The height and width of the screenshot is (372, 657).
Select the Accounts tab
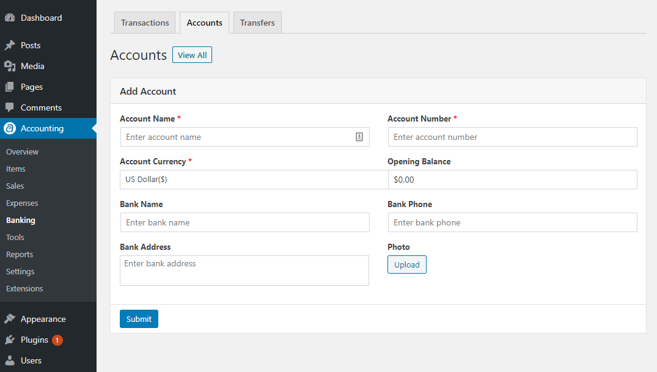[205, 23]
